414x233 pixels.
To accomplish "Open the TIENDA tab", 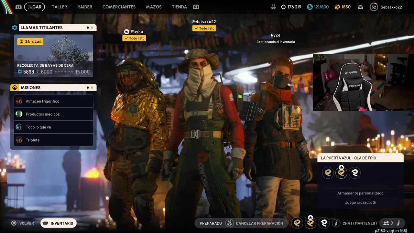I will (179, 7).
